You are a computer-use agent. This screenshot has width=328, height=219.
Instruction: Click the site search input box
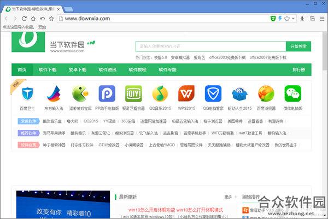[210, 46]
